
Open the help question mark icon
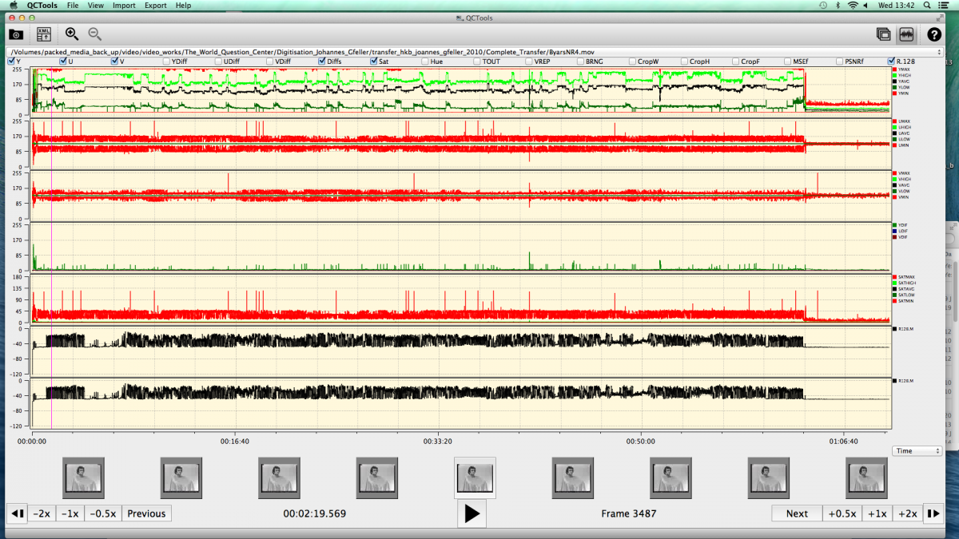coord(933,34)
